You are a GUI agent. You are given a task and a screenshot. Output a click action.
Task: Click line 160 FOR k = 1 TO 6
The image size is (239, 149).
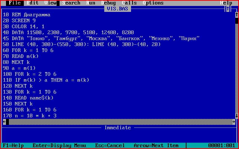[x=29, y=110]
